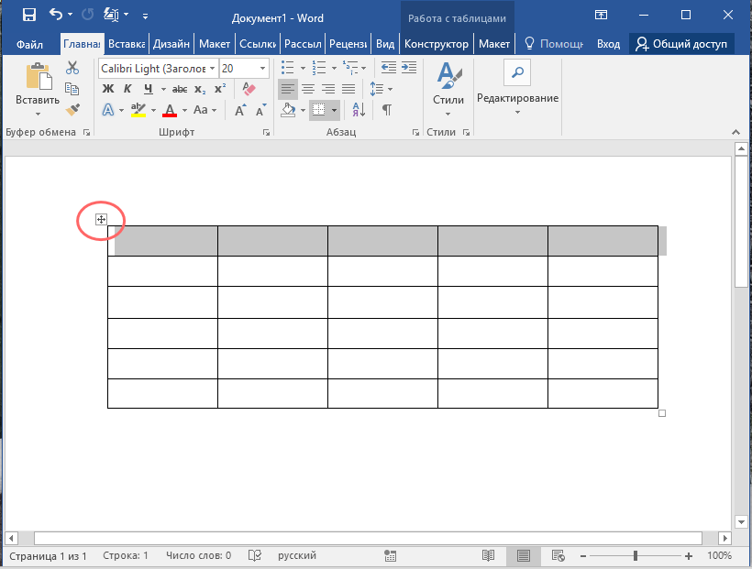This screenshot has width=752, height=569.
Task: Toggle bold formatting (Ж)
Action: (x=107, y=89)
